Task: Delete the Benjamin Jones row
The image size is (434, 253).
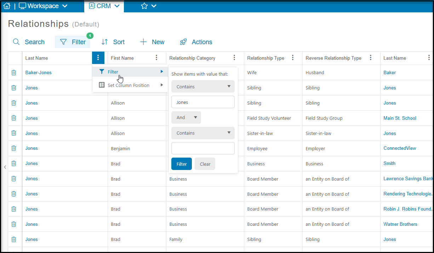Action: (x=13, y=148)
